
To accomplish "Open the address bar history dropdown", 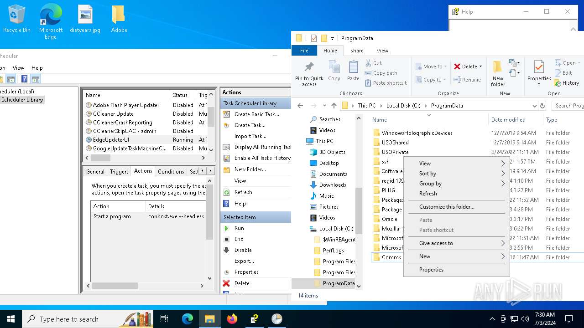I will click(534, 106).
